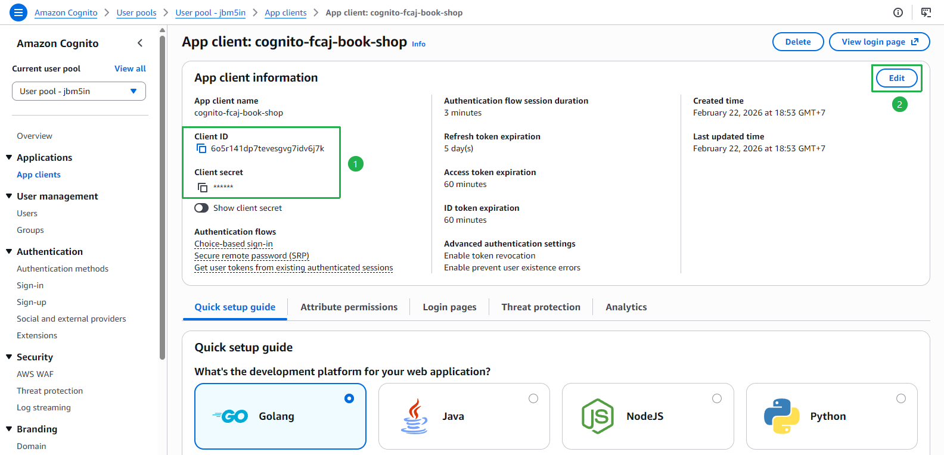Click the Authentication flow session duration value '3 minutes'
This screenshot has width=944, height=455.
tap(462, 113)
